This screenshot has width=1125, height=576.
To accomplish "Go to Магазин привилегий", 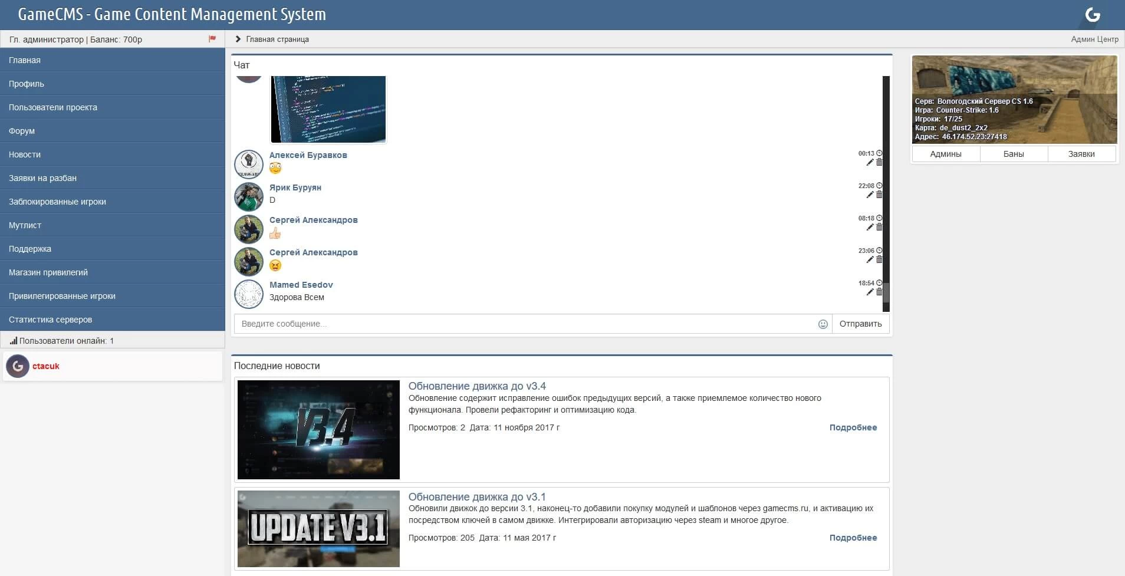I will (113, 272).
